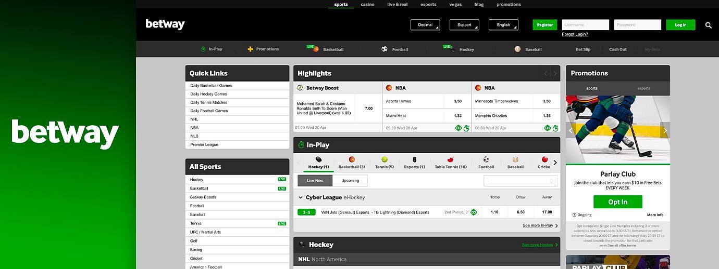Select the Basketball (3) In-Play icon
719x269 pixels.
[352, 159]
